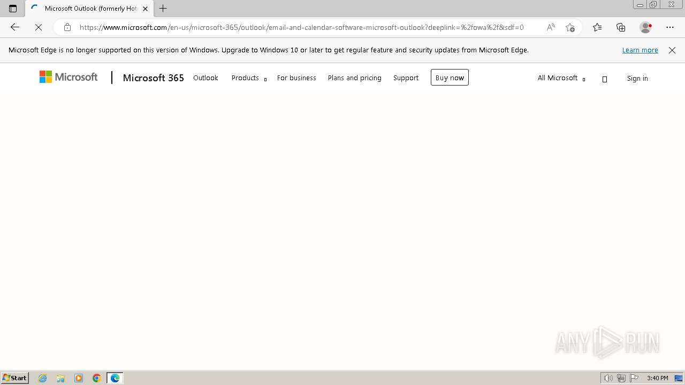Open Plans and pricing page
This screenshot has width=685, height=385.
(x=354, y=78)
